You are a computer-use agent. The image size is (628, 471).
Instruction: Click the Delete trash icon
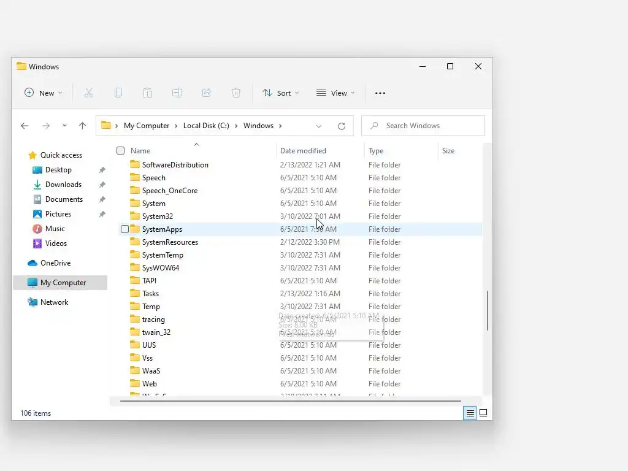point(236,93)
